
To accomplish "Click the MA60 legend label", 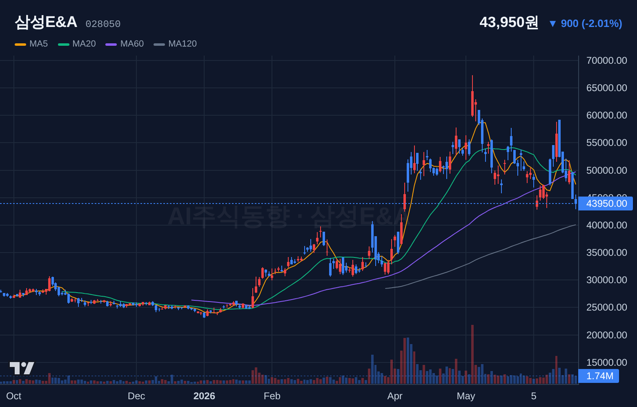I will coord(132,44).
